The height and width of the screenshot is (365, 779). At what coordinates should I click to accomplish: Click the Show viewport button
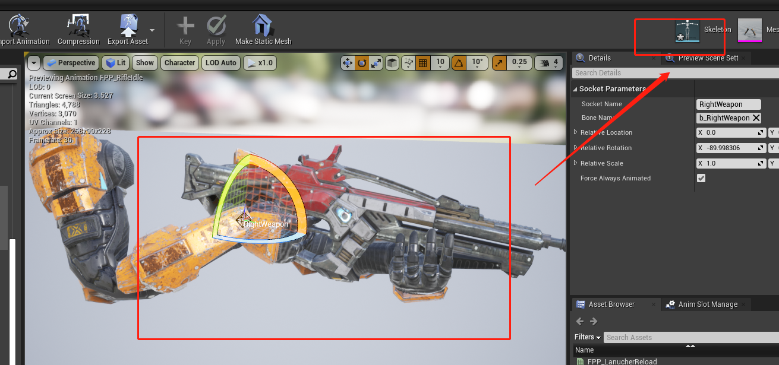tap(144, 62)
